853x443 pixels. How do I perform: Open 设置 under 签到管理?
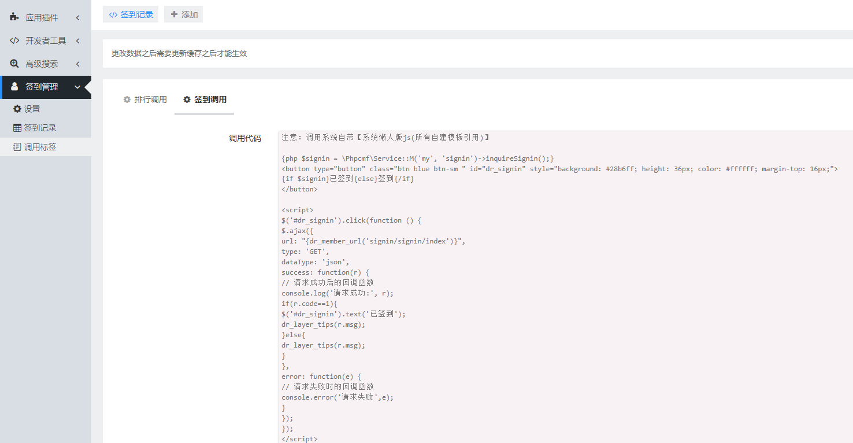(x=46, y=109)
